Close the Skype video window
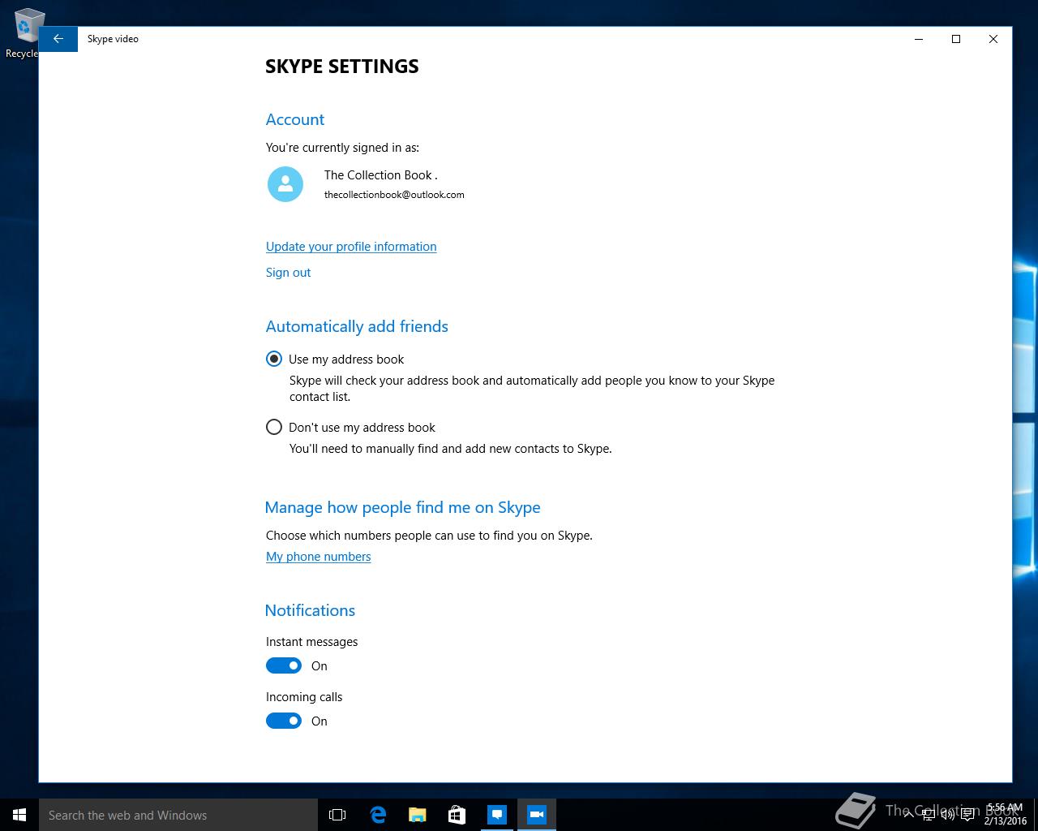 tap(993, 39)
